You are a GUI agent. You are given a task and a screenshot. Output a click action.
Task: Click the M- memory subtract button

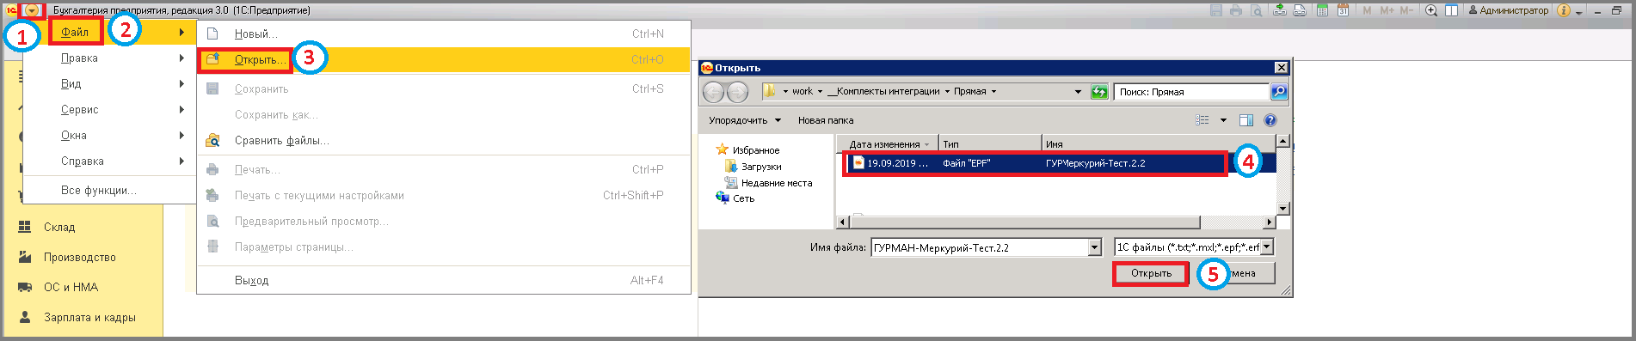pos(1406,10)
